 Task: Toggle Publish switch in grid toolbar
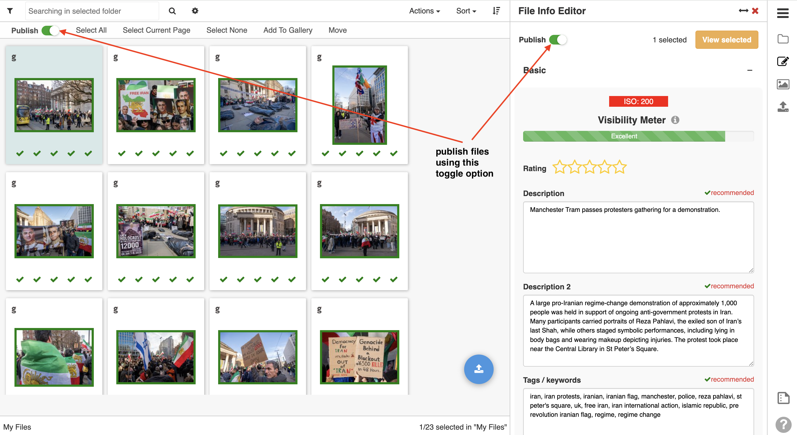[50, 30]
